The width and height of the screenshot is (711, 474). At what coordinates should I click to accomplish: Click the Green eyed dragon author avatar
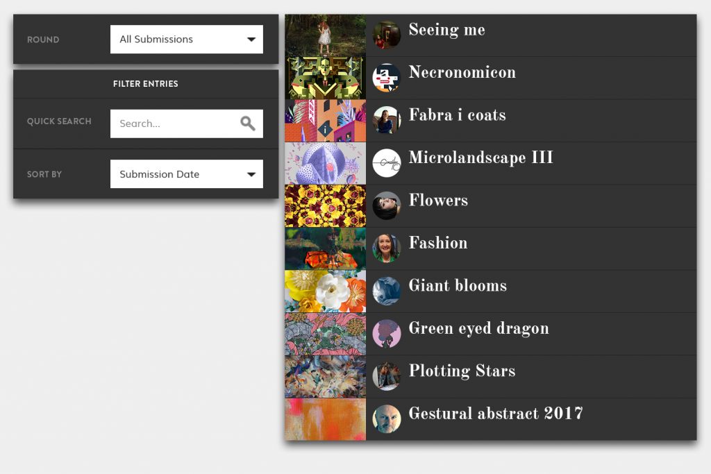pyautogui.click(x=387, y=334)
